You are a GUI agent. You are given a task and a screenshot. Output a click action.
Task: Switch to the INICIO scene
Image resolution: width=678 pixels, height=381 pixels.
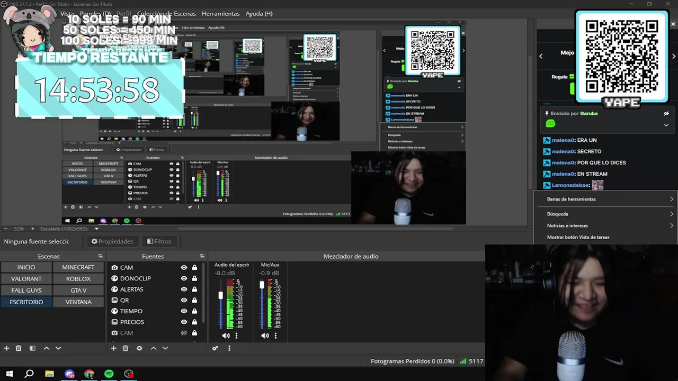click(x=26, y=267)
